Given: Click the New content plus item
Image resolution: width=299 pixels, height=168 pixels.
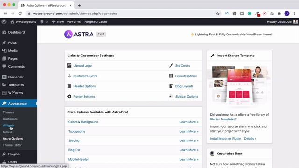Looking at the screenshot, I should tap(58, 22).
